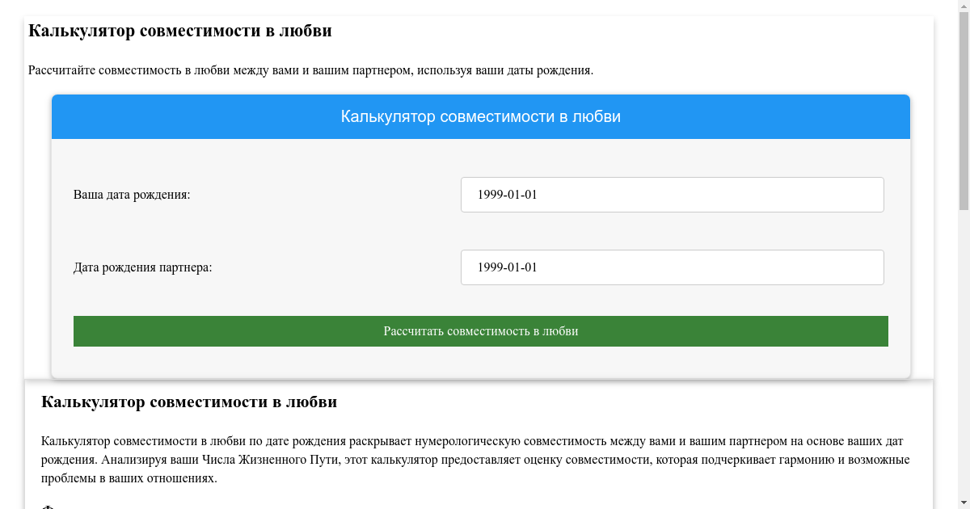Click the blue calculator title banner
The height and width of the screenshot is (509, 970).
[x=481, y=117]
